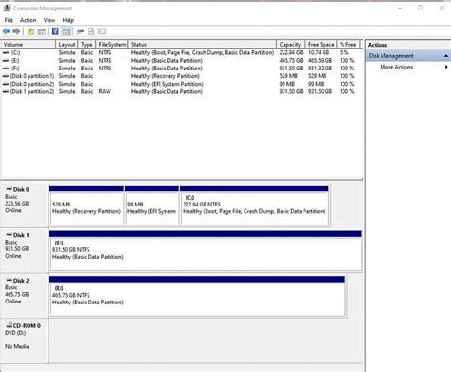The width and height of the screenshot is (451, 372).
Task: Select the 99 MB EFI System partition block
Action: pos(151,206)
